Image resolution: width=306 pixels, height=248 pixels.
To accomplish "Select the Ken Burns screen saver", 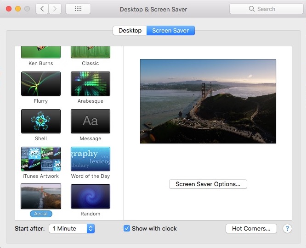I will click(x=41, y=53).
